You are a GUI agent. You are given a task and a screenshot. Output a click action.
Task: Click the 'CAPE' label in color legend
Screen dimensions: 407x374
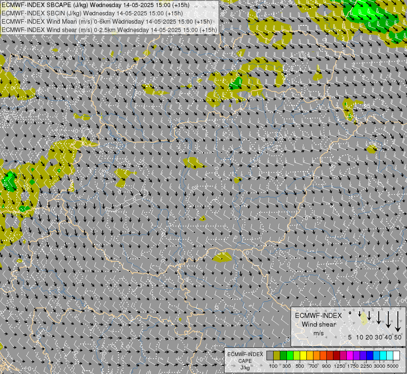[245, 361]
